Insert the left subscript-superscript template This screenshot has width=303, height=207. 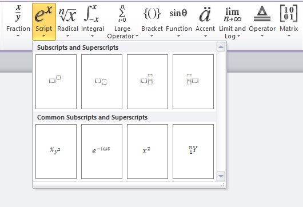[x=193, y=82]
